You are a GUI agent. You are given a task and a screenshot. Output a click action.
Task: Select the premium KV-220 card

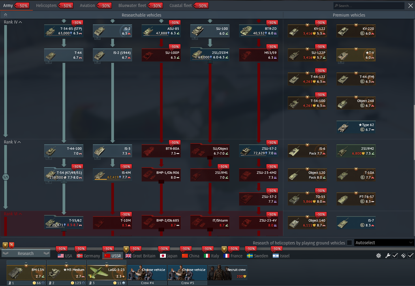356,31
